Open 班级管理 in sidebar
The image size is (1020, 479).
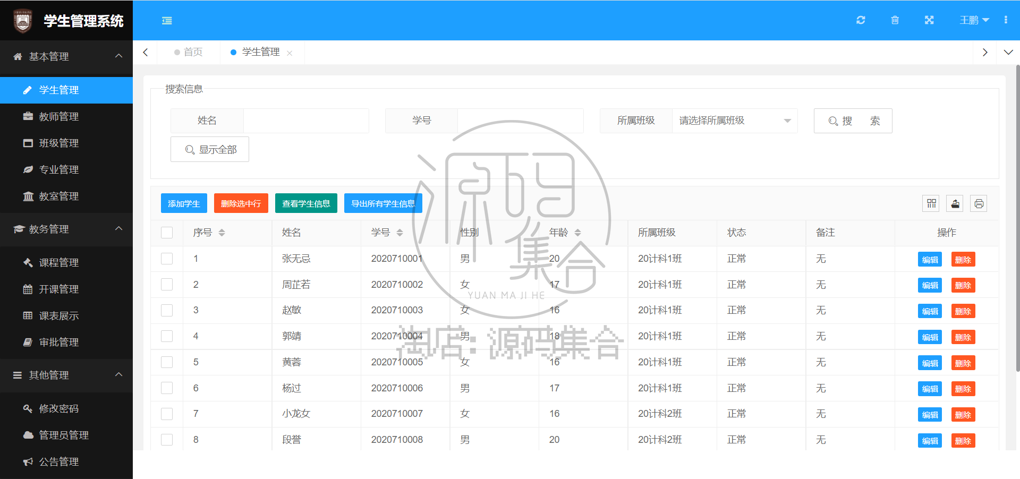[x=66, y=143]
